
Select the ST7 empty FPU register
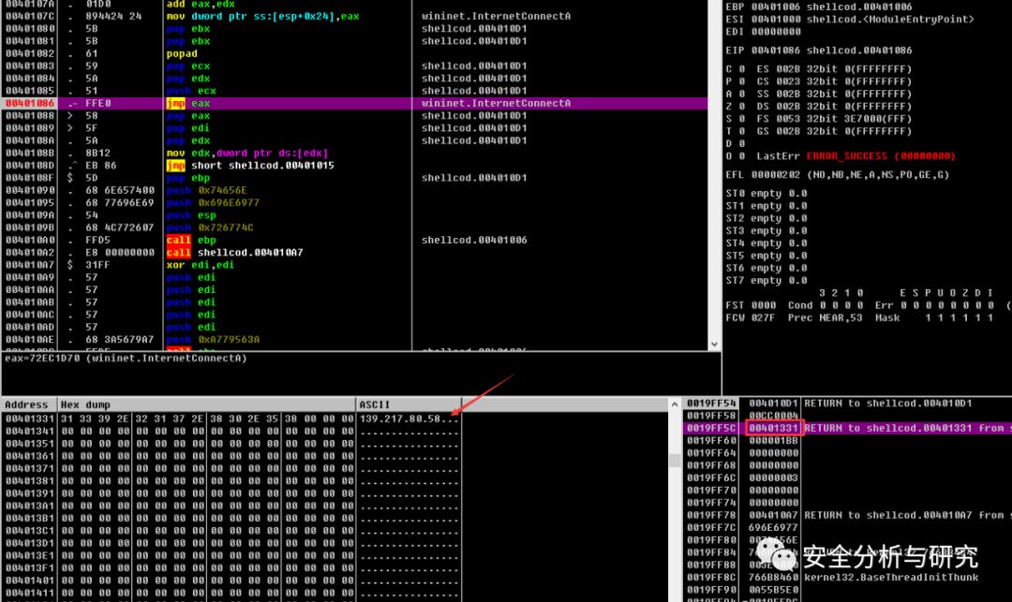[766, 280]
